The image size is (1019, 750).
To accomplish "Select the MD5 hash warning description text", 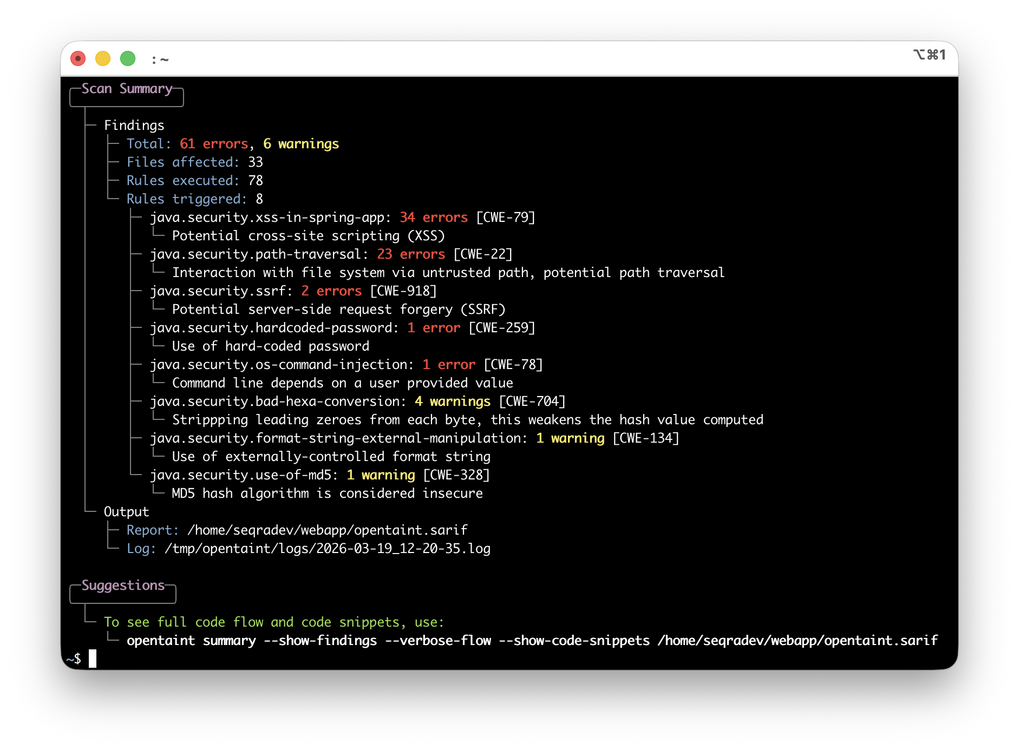I will (x=327, y=493).
